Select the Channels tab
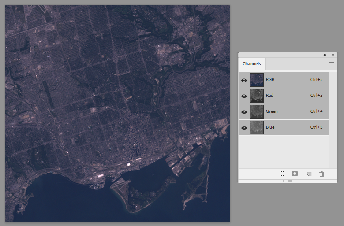 (x=252, y=64)
